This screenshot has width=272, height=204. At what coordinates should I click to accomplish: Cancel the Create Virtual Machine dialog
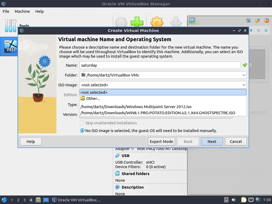coord(236,142)
